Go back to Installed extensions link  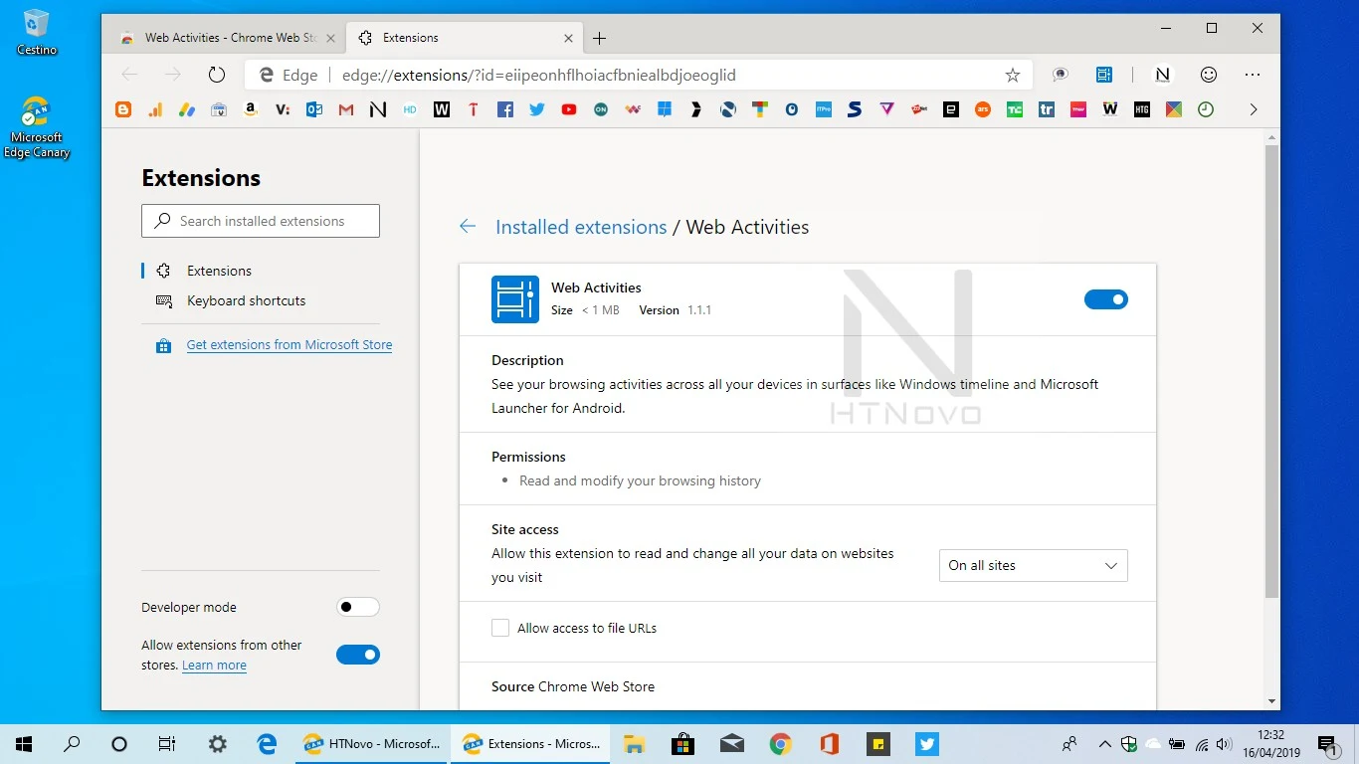pyautogui.click(x=581, y=227)
